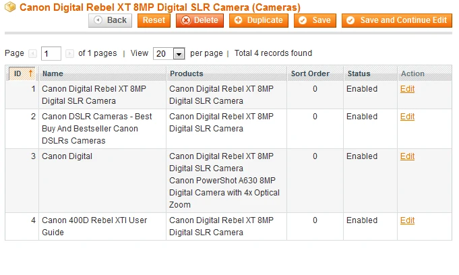459x275 pixels.
Task: Sort the grid by the Status column
Action: [359, 73]
